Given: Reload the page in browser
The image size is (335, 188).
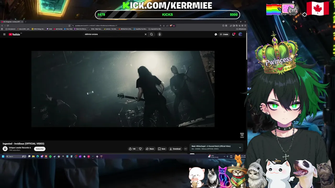Looking at the screenshot, I should (8, 26).
